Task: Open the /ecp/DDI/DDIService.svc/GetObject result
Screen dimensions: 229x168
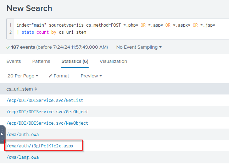Action: coord(47,112)
